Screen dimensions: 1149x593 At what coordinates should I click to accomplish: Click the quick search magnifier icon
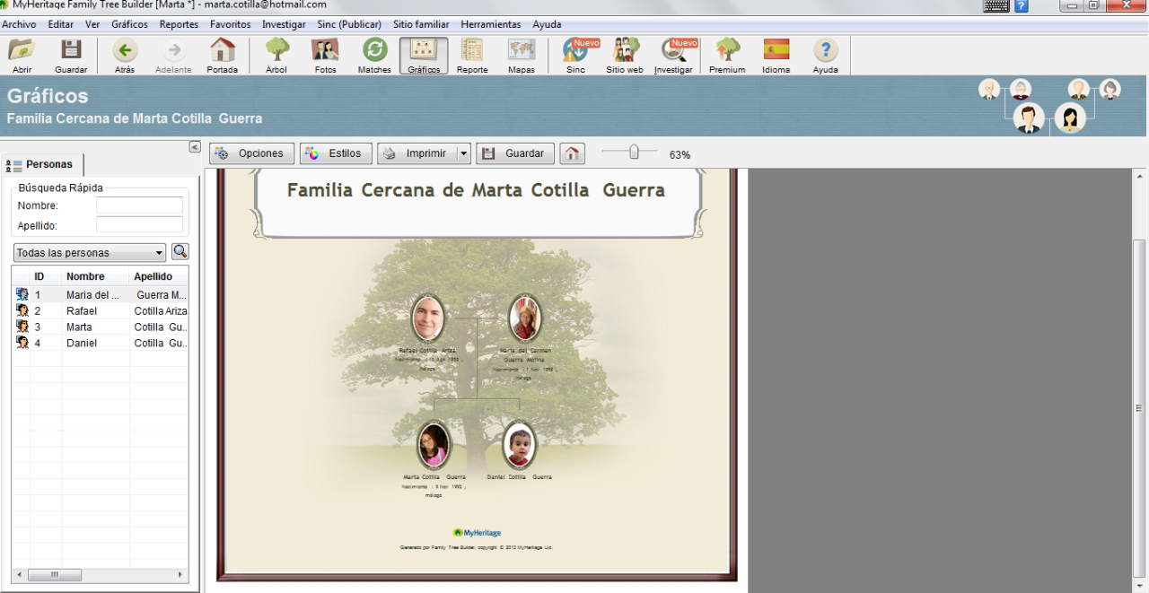pos(180,252)
